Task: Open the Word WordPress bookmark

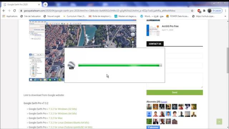Action: (x=152, y=16)
